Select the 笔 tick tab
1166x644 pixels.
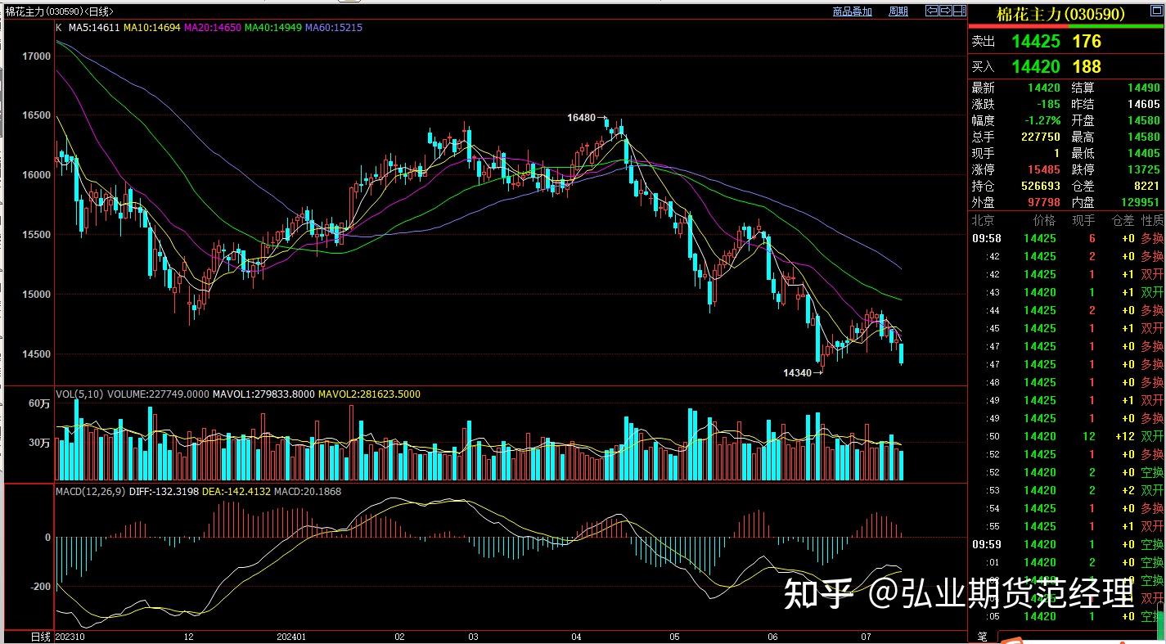982,636
